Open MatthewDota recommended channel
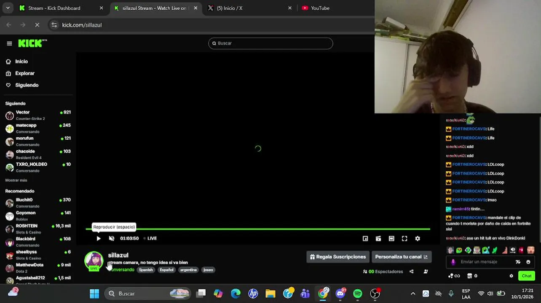This screenshot has height=303, width=541. click(38, 268)
